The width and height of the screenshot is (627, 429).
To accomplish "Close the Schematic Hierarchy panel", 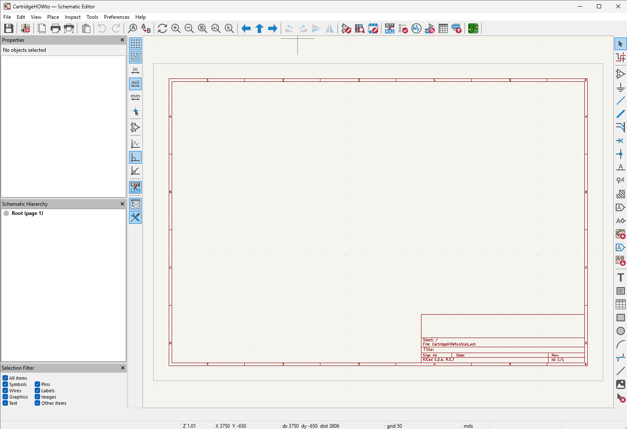I will 122,204.
